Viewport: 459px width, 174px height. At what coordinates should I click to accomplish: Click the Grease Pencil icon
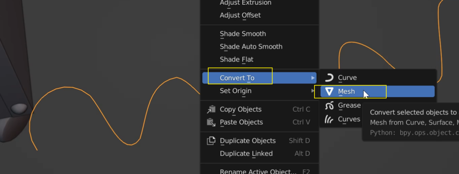point(329,106)
